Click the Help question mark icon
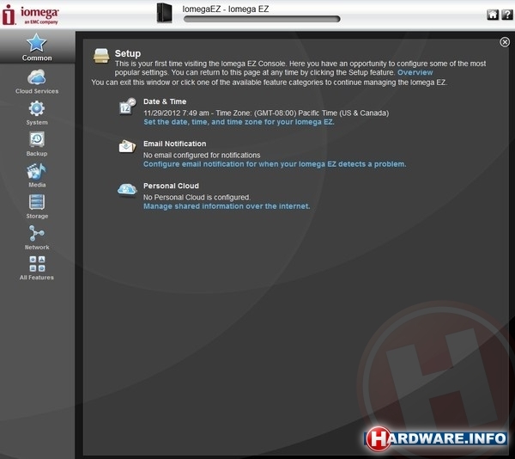 [x=507, y=15]
